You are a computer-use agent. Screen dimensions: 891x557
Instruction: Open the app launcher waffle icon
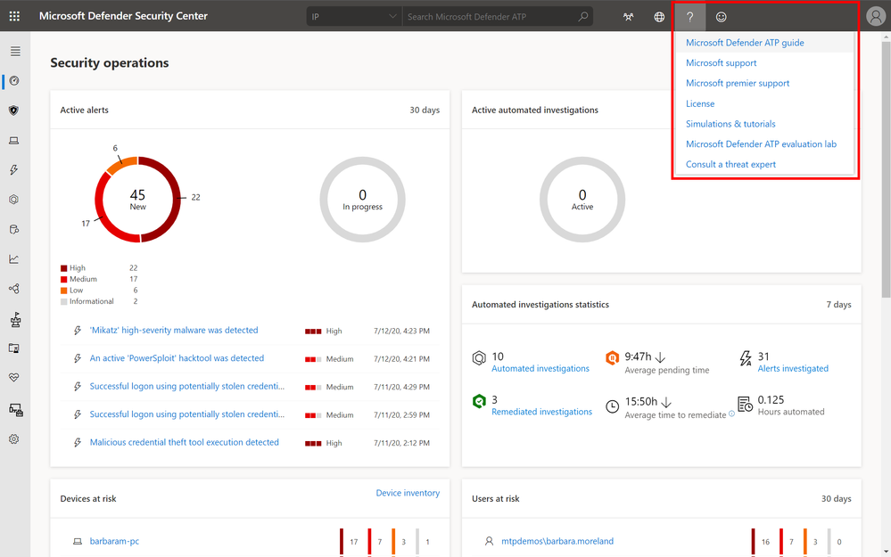[15, 16]
